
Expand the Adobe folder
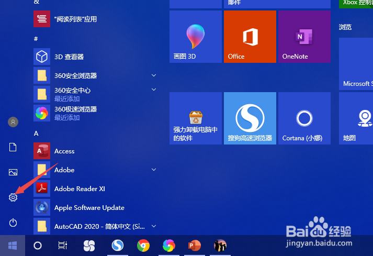tap(154, 170)
